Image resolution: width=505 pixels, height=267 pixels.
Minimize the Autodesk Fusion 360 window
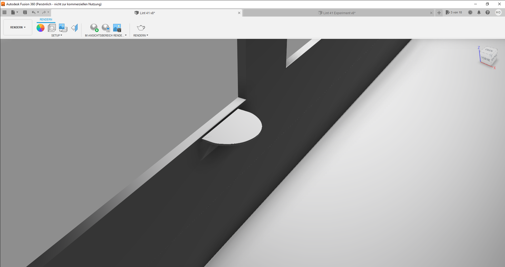[x=476, y=4]
